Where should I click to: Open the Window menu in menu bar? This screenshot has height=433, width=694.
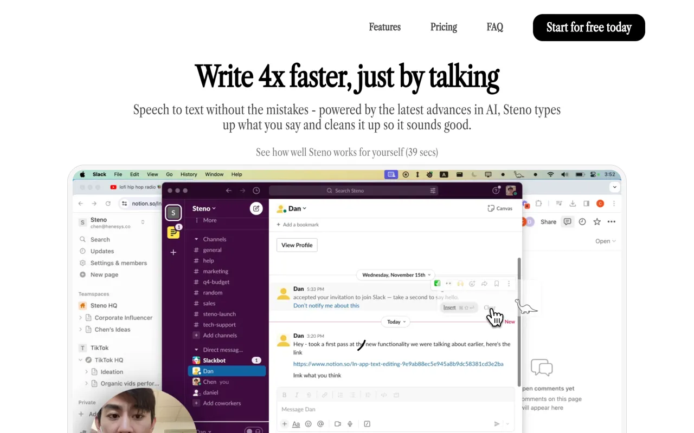tap(214, 174)
